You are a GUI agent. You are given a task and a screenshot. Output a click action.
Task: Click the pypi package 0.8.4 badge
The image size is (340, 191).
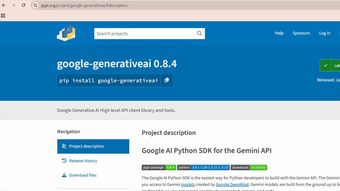coord(159,167)
